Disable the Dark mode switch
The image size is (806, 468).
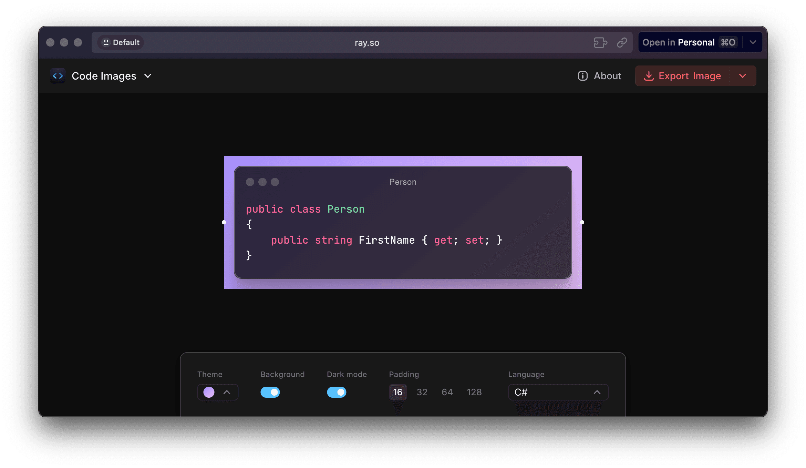pos(337,392)
